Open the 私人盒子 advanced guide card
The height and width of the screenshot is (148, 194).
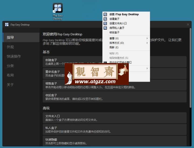[115, 130]
